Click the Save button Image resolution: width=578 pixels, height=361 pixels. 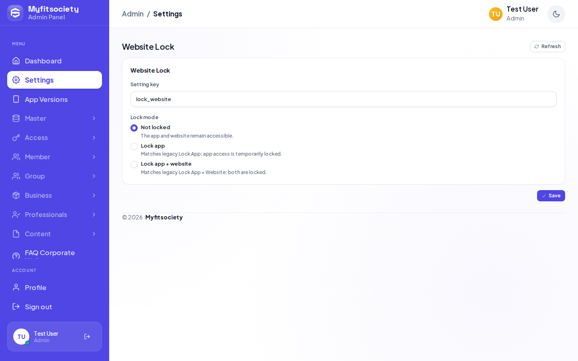[551, 196]
